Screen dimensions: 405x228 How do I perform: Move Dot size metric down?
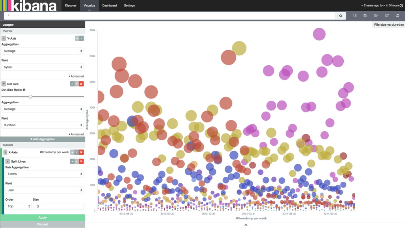tap(77, 84)
